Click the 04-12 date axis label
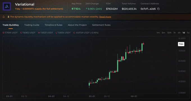Screen dimensions: 191x101 (x=66, y=97)
